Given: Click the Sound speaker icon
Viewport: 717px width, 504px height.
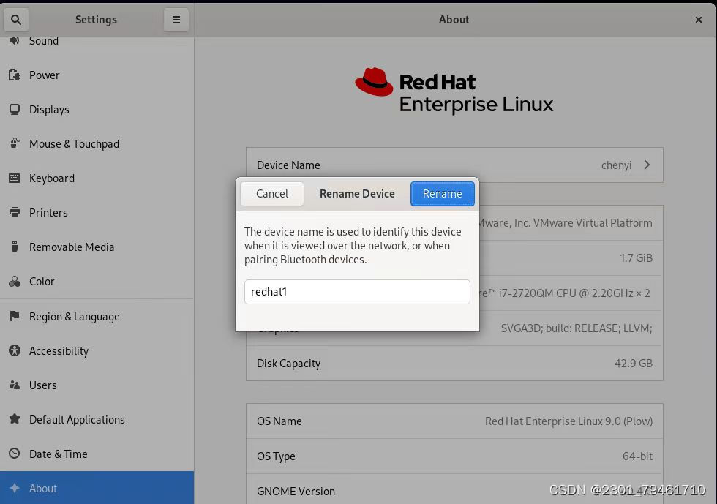Looking at the screenshot, I should tap(15, 41).
